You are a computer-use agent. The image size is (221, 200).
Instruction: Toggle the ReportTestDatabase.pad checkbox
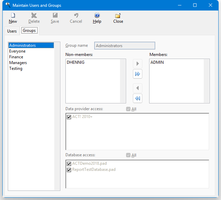69,169
